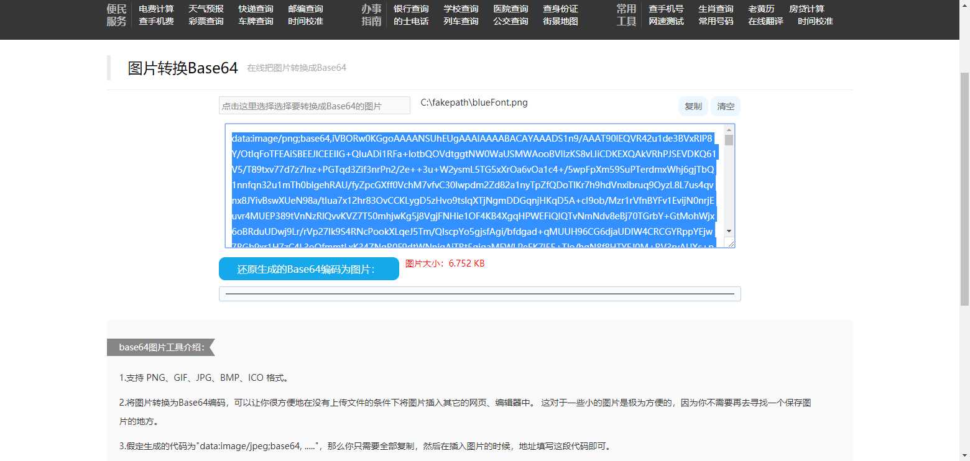This screenshot has height=461, width=970.
Task: Open the 邮编查询 link
Action: [305, 9]
